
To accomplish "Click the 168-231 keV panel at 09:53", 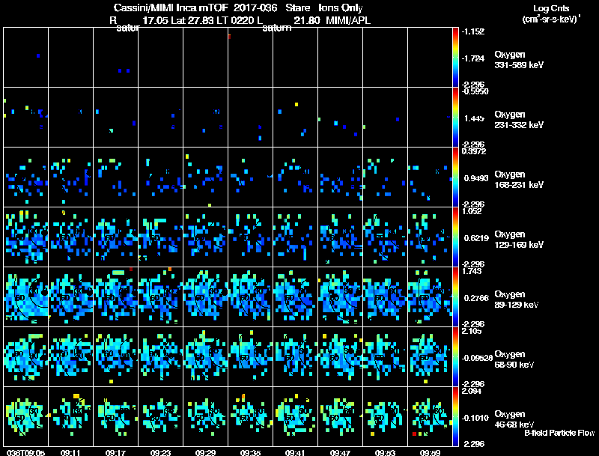I will coord(386,177).
